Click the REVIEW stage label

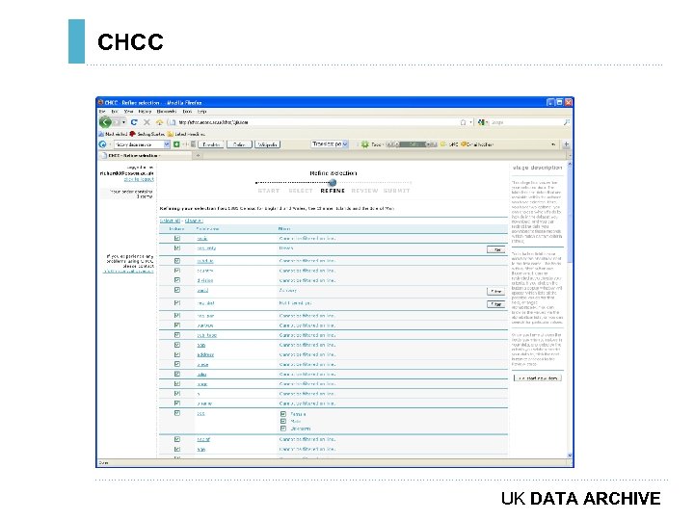[364, 191]
